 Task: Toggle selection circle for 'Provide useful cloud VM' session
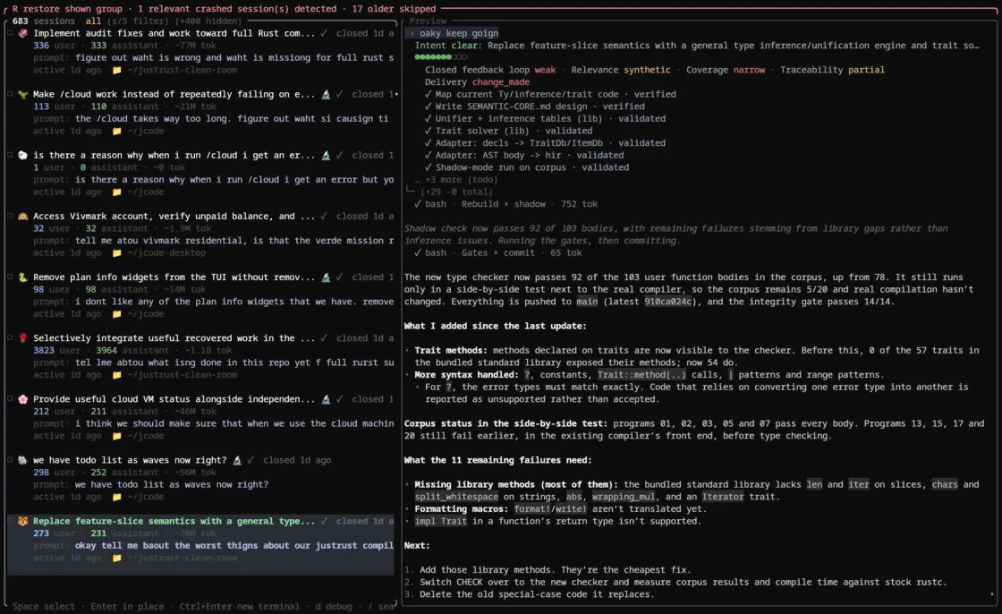(10, 398)
